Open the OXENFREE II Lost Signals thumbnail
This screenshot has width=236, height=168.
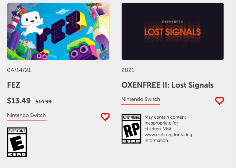172,31
